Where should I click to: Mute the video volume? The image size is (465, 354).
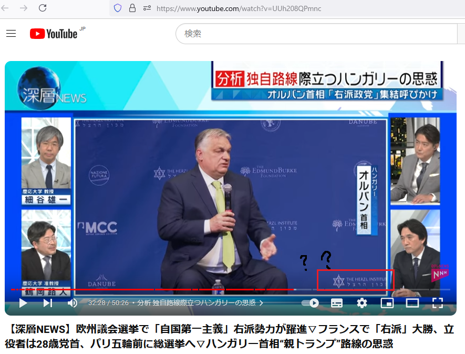[x=73, y=303]
